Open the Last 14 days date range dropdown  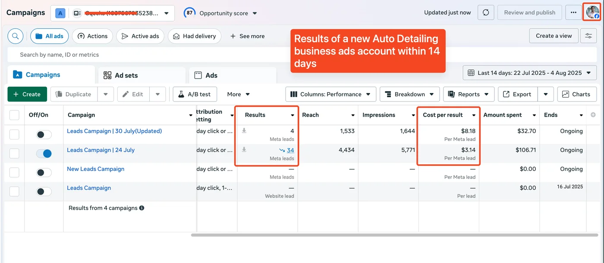point(529,72)
